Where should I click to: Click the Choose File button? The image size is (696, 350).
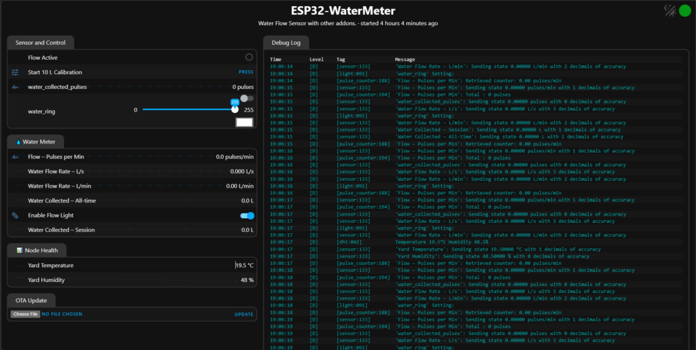coord(25,314)
